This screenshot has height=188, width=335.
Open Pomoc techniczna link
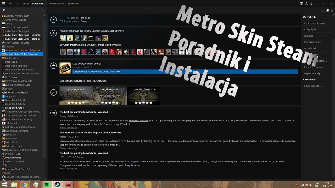tap(313, 67)
